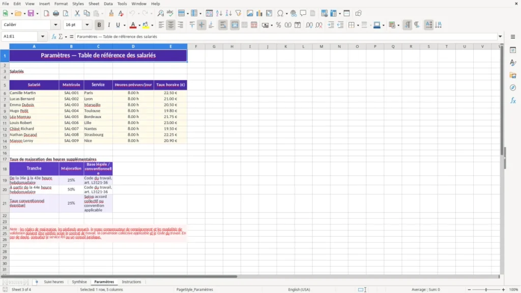Click the Cut scissors icon
The width and height of the screenshot is (521, 293).
(77, 13)
